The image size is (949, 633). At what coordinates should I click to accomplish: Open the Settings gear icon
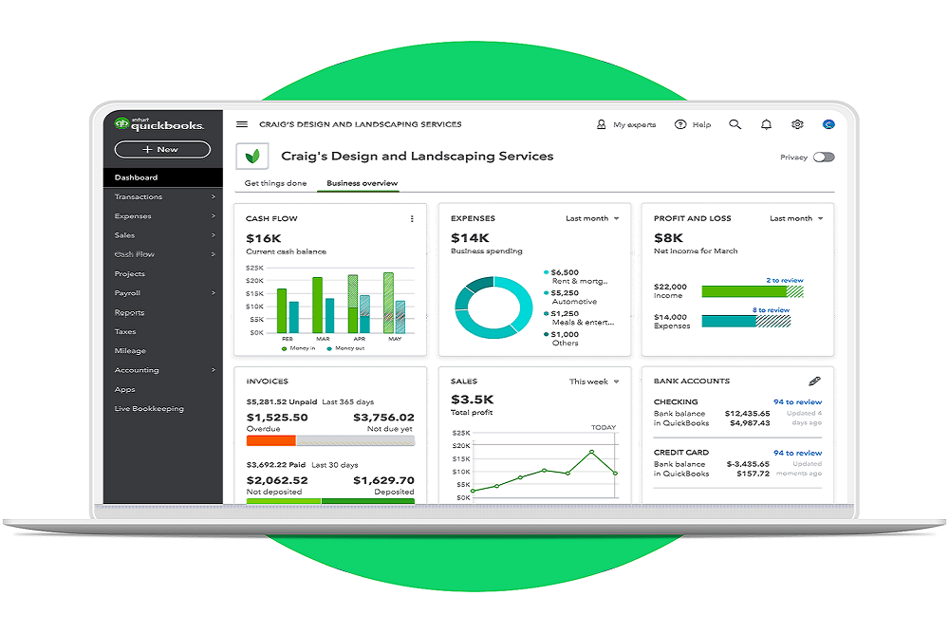coord(797,124)
